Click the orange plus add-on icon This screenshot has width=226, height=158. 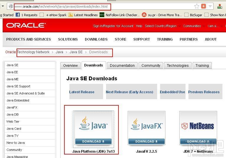pos(203,6)
